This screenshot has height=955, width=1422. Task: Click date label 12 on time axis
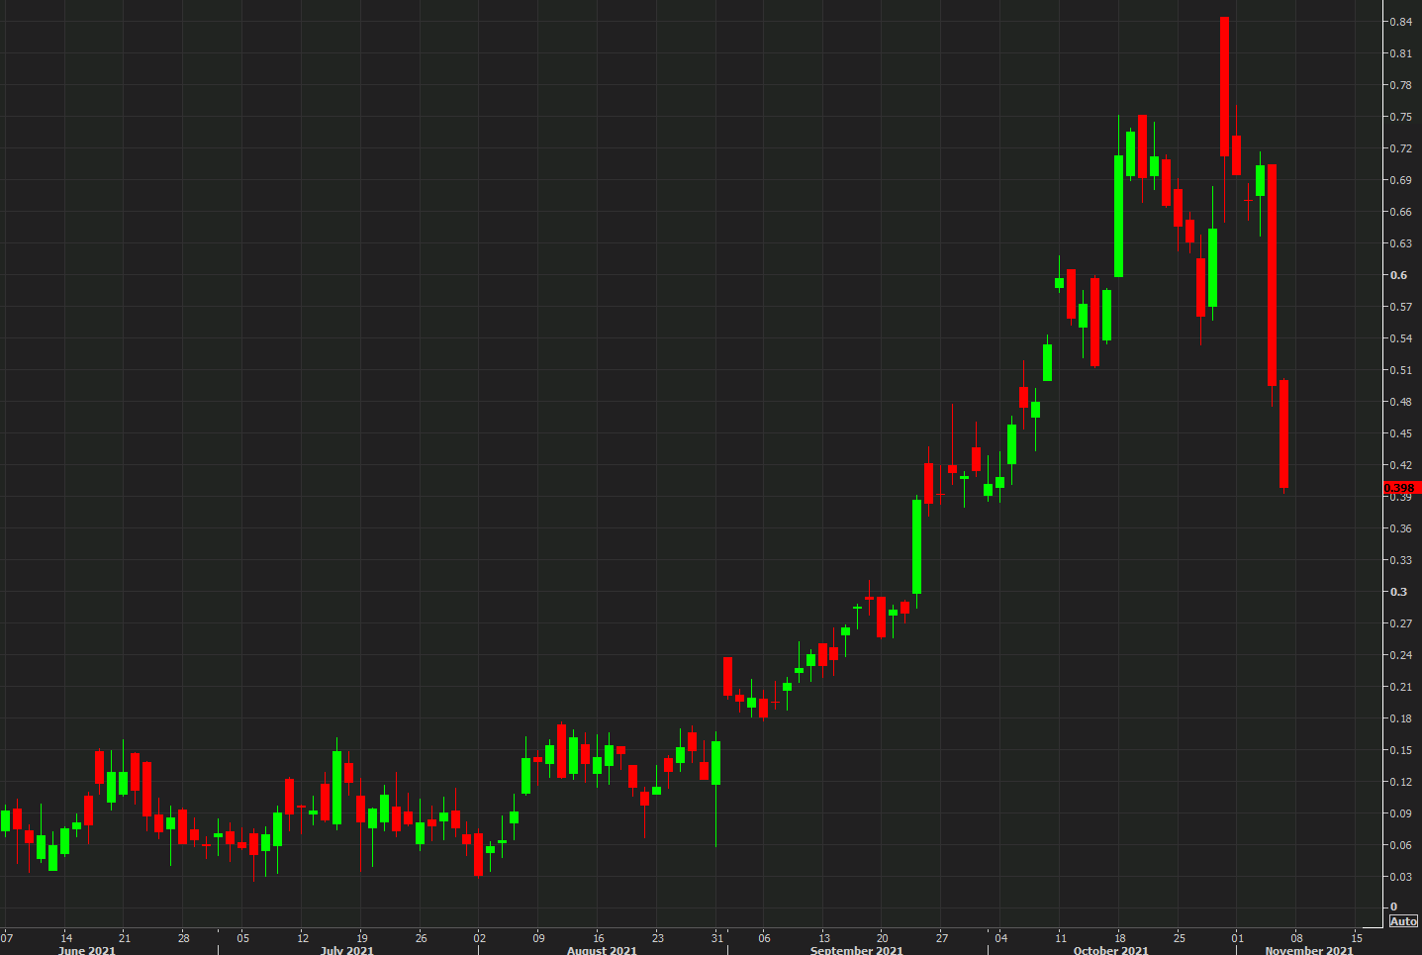pyautogui.click(x=303, y=937)
